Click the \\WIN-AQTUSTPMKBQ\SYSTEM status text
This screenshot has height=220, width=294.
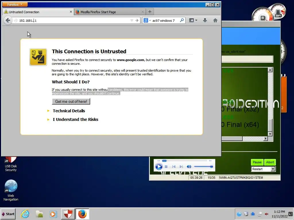pos(241,178)
